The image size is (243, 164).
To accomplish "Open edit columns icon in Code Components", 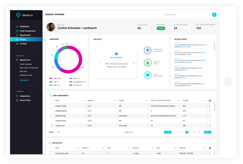I will (210, 100).
